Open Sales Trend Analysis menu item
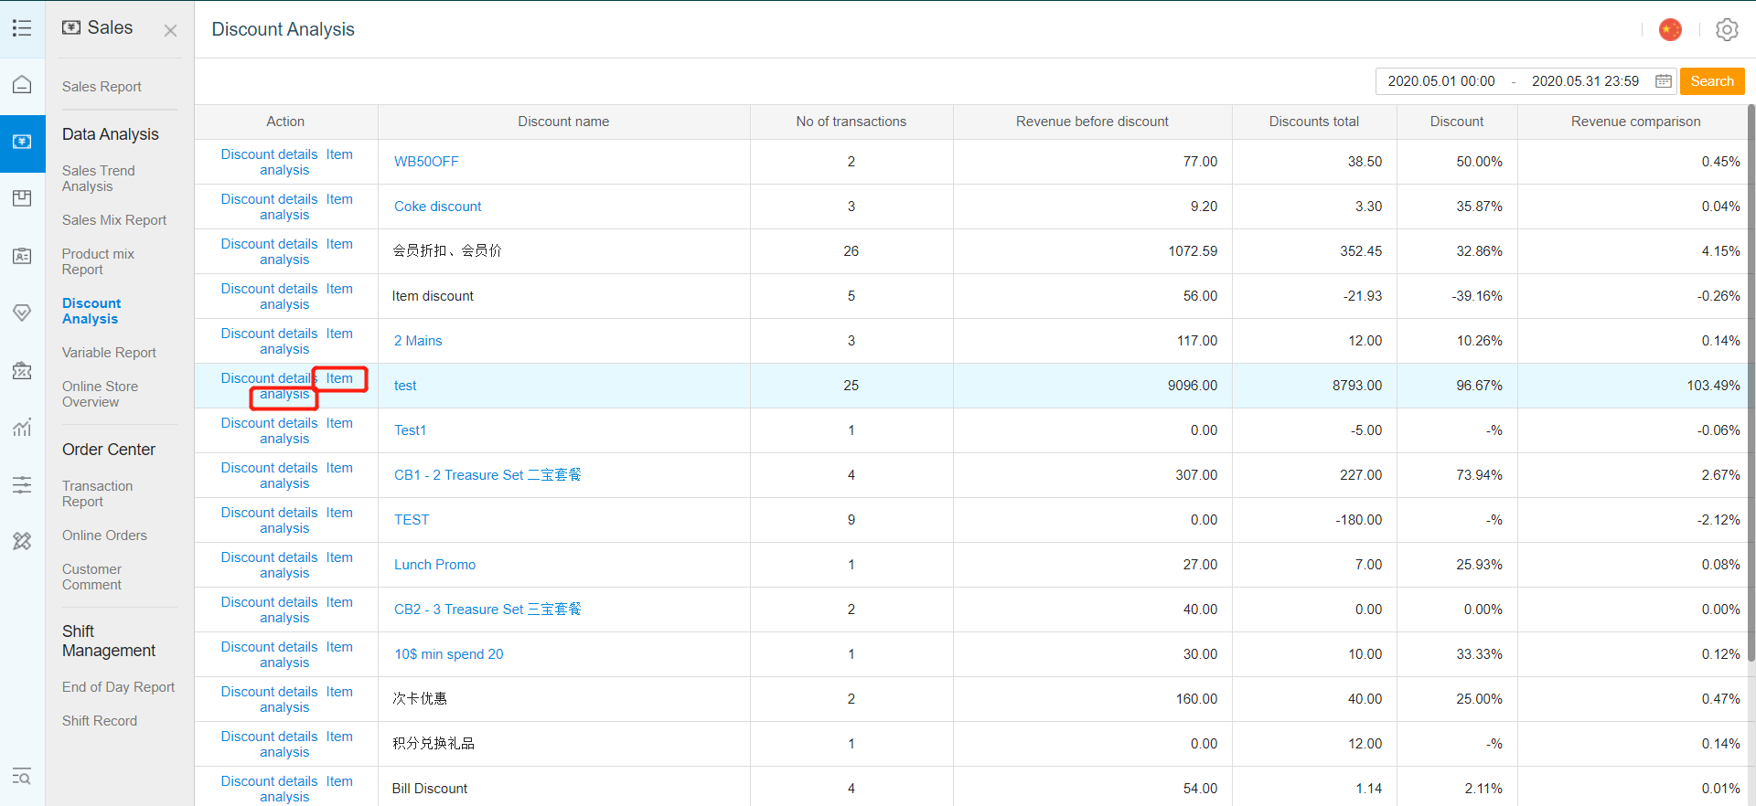 [x=99, y=178]
